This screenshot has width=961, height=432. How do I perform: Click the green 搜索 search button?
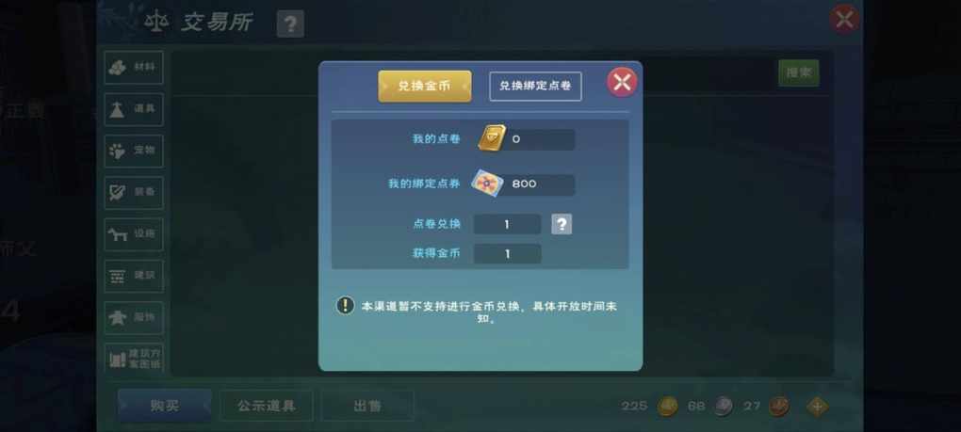799,72
